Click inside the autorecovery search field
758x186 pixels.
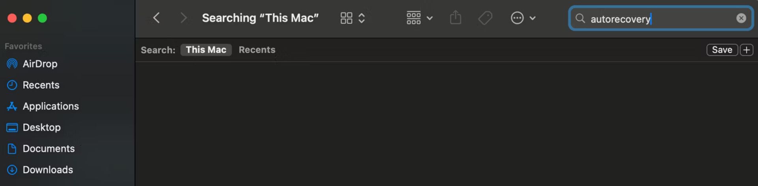660,18
